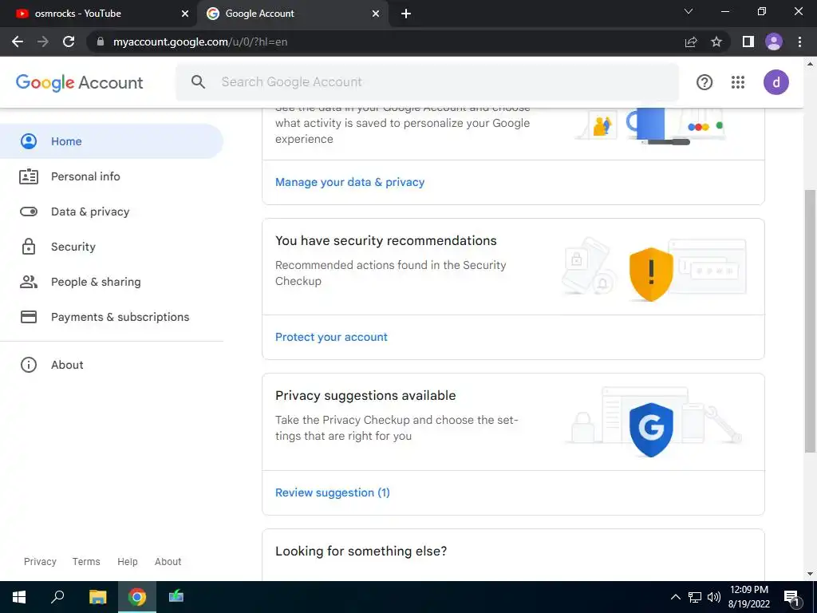Click the Terms footer link
Image resolution: width=817 pixels, height=613 pixels.
86,561
